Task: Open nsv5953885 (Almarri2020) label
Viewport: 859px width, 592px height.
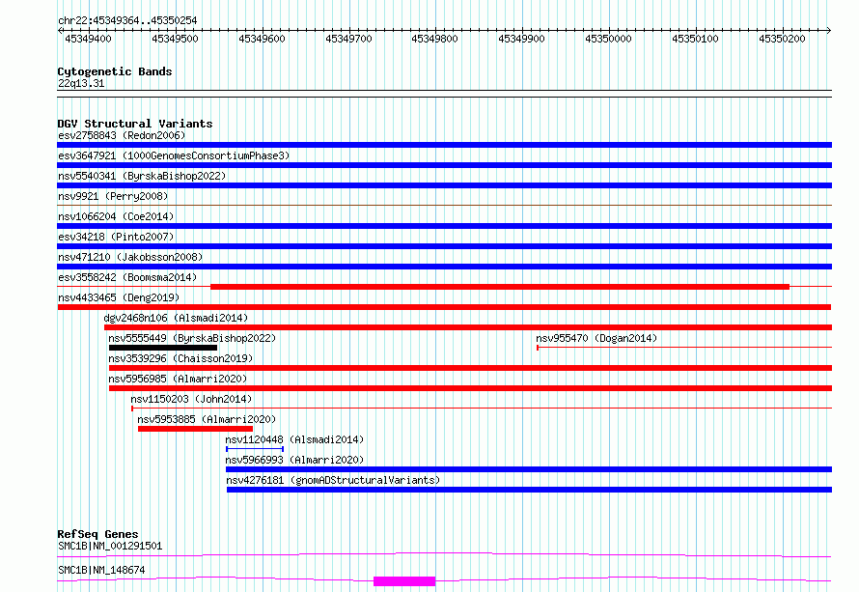Action: [x=207, y=419]
